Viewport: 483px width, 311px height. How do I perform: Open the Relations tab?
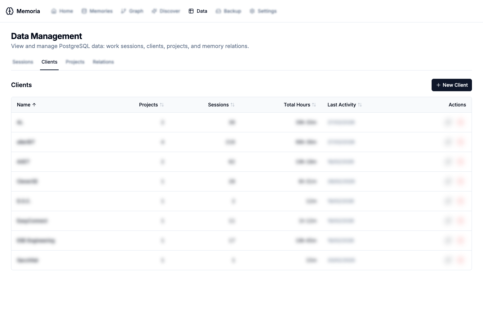coord(103,62)
